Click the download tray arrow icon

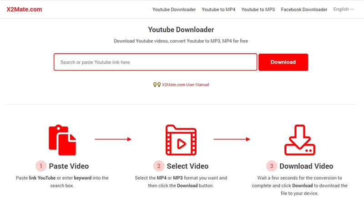coord(299,140)
